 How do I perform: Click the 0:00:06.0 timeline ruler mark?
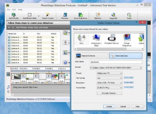(36, 69)
